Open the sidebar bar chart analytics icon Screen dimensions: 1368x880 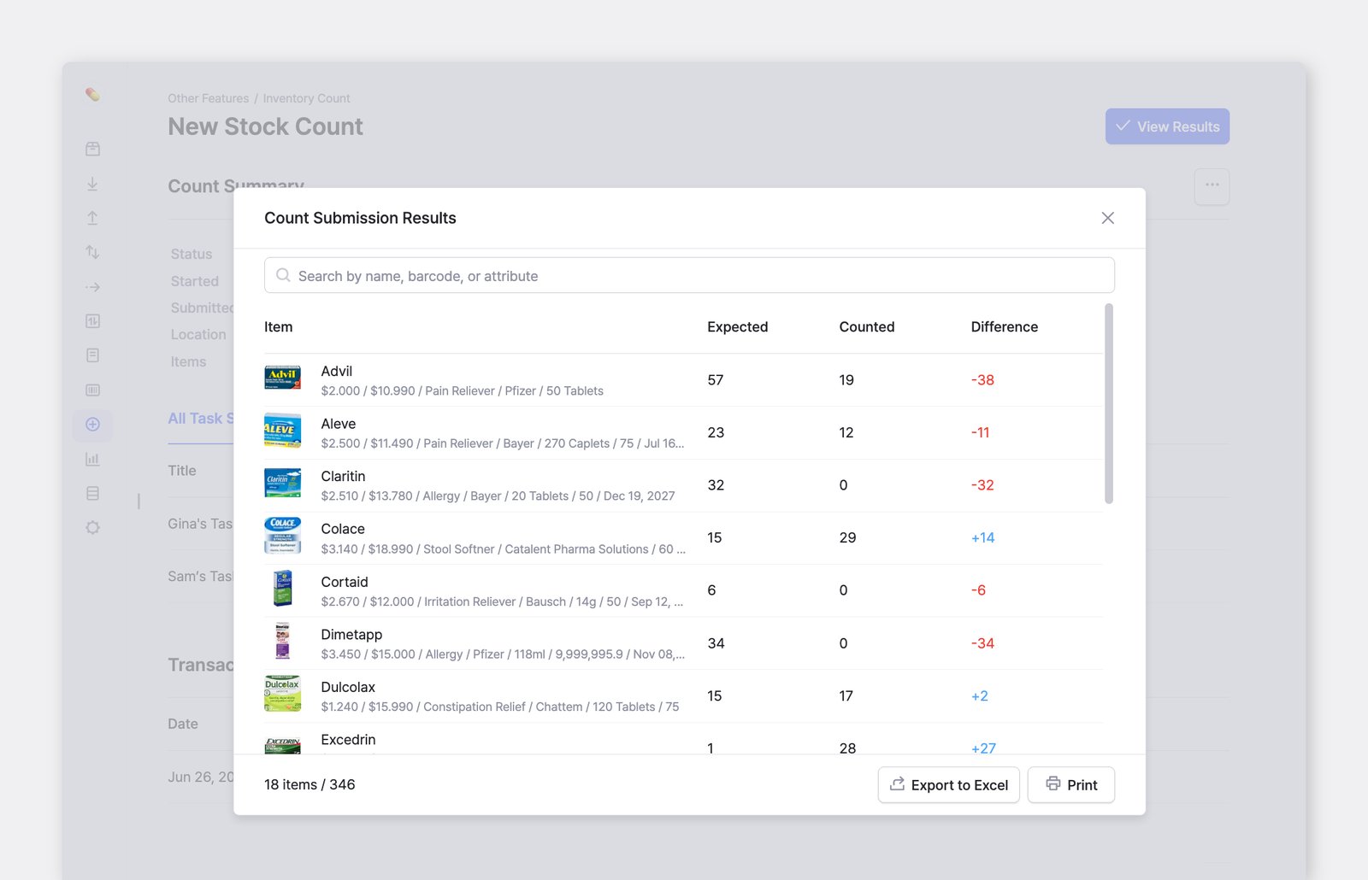point(92,459)
